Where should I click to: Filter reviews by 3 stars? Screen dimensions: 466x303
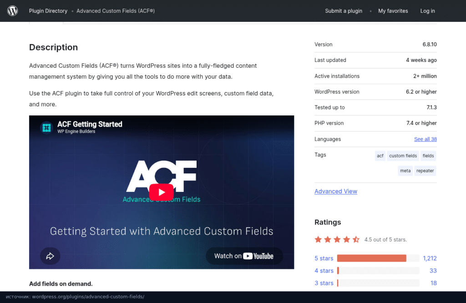pos(324,283)
